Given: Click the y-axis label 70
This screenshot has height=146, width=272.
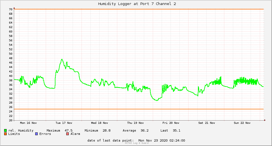Looking at the screenshot, I should click(x=11, y=9).
